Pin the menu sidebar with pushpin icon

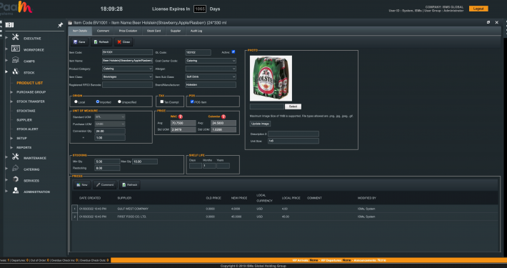pos(60,25)
